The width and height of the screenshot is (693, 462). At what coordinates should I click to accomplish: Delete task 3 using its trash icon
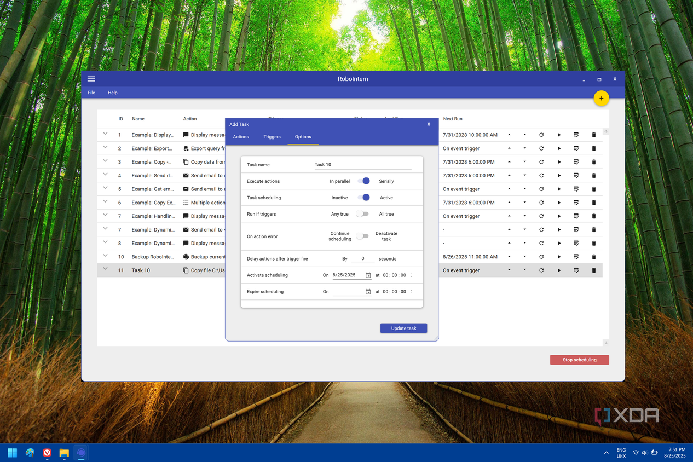click(x=593, y=162)
